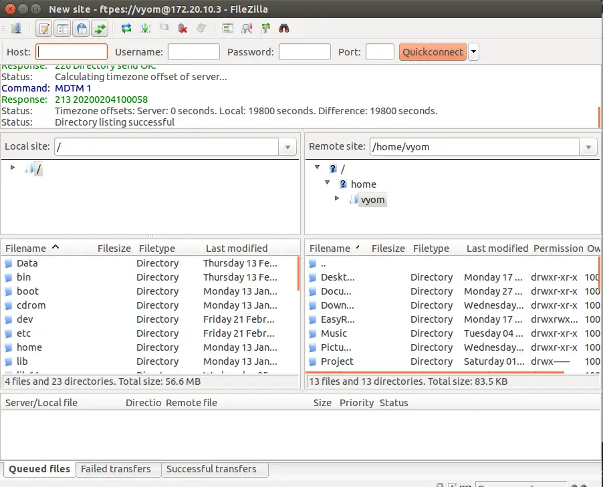Click the Password input field
Viewport: 603px width, 487px height.
click(x=305, y=52)
